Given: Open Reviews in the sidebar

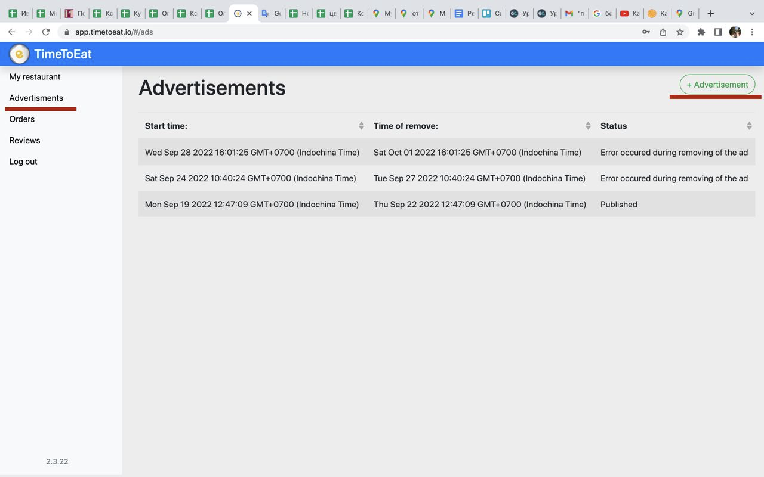Looking at the screenshot, I should coord(24,140).
